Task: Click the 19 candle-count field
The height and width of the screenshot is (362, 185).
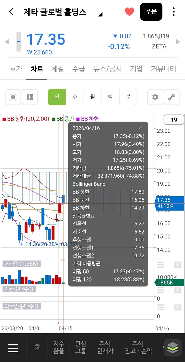Action: coord(174,120)
